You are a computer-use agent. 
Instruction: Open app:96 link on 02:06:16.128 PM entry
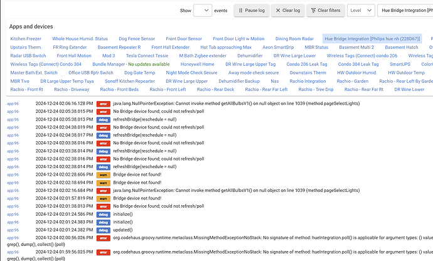13,104
